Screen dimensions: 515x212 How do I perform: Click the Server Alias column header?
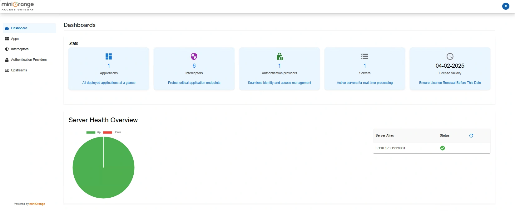385,136
